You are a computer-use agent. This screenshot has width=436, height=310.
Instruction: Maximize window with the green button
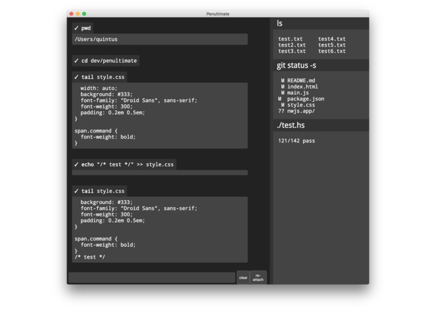point(84,14)
